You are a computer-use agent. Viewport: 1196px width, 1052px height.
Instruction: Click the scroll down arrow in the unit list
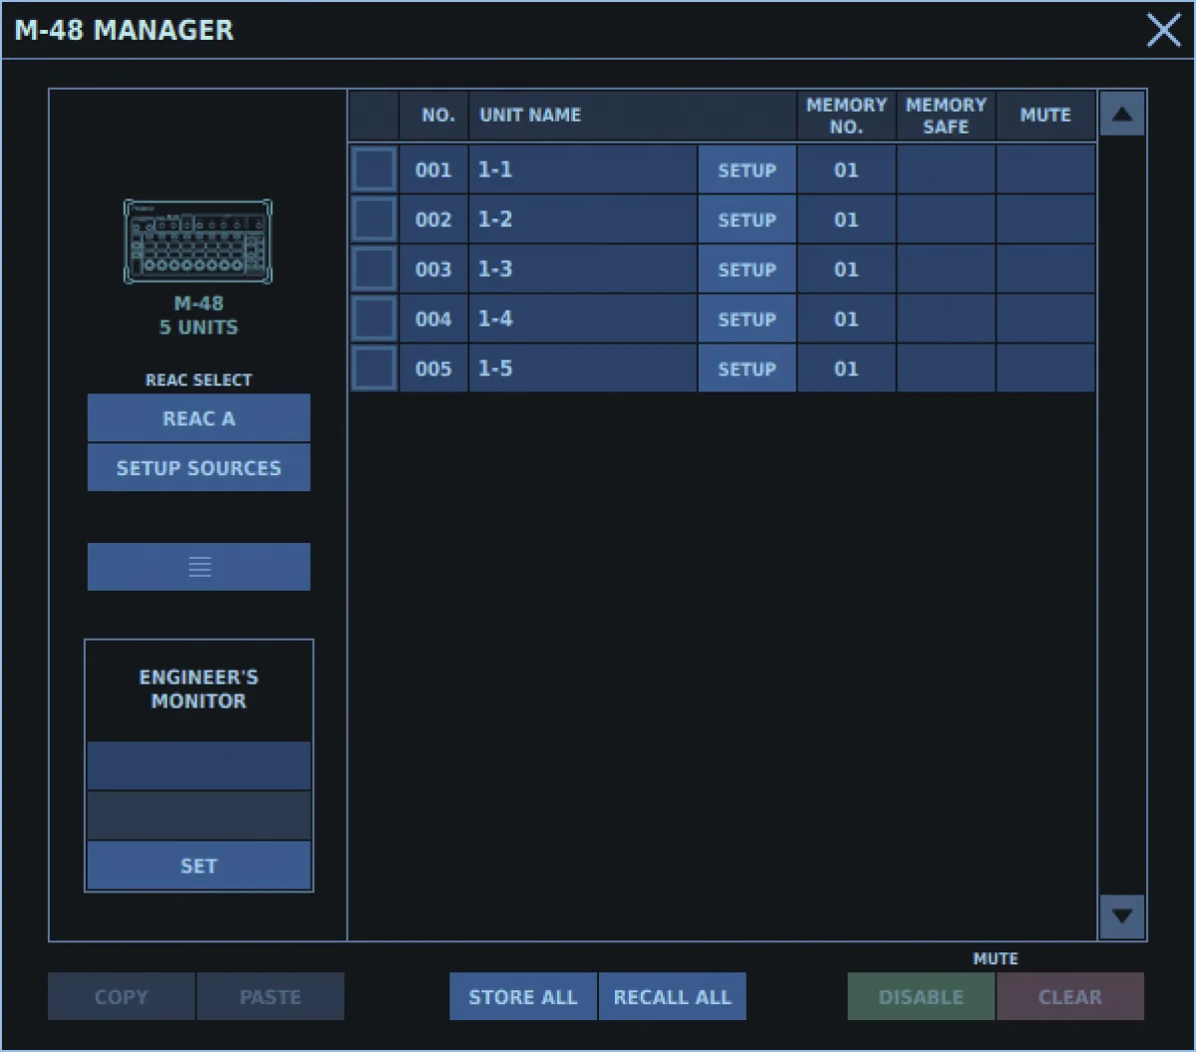1121,916
